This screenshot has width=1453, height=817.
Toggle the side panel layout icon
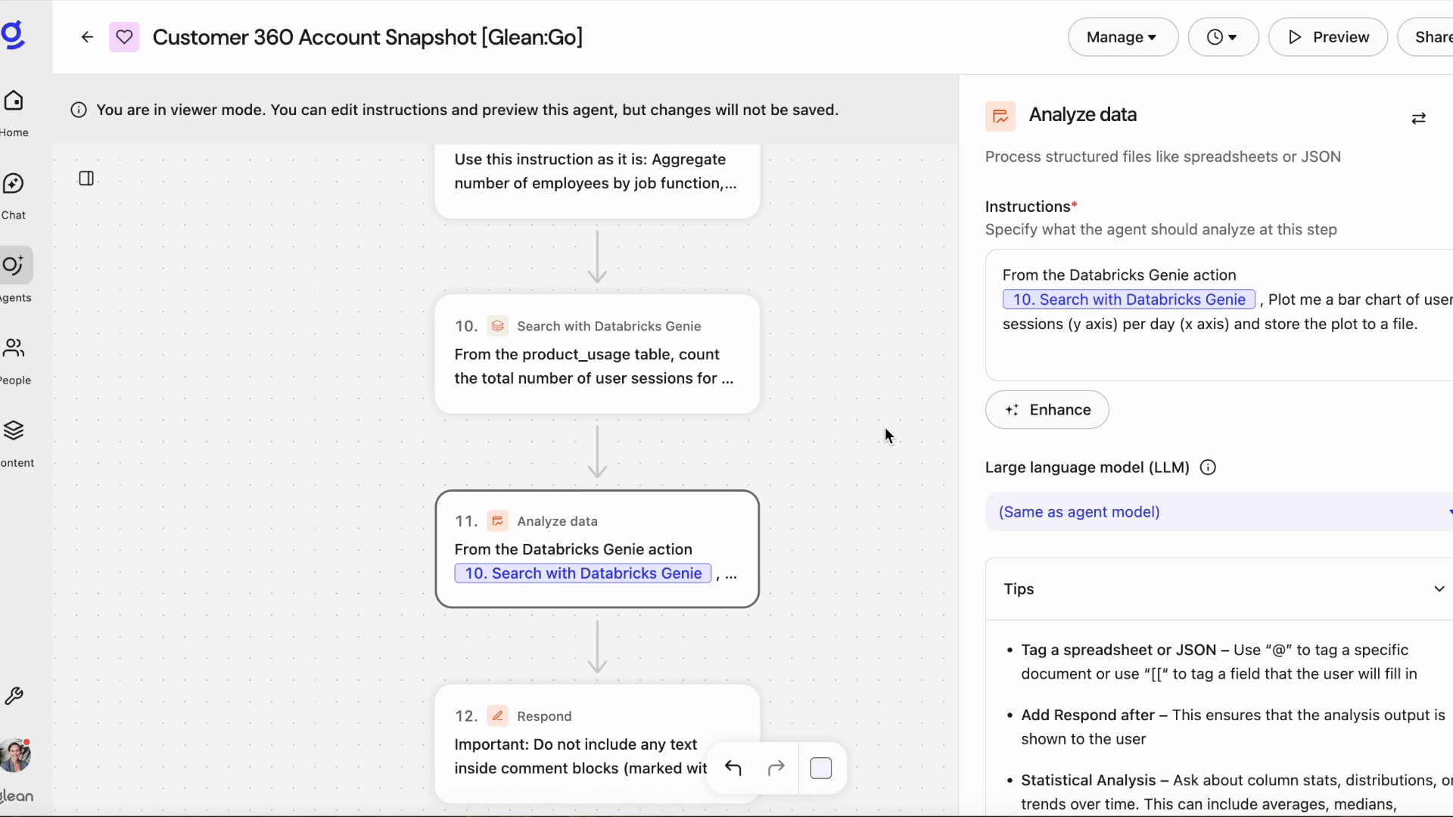pos(86,179)
